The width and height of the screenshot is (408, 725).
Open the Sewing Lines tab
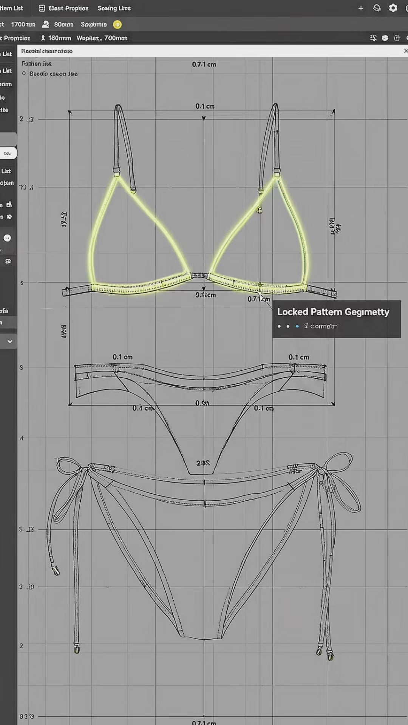(x=114, y=8)
